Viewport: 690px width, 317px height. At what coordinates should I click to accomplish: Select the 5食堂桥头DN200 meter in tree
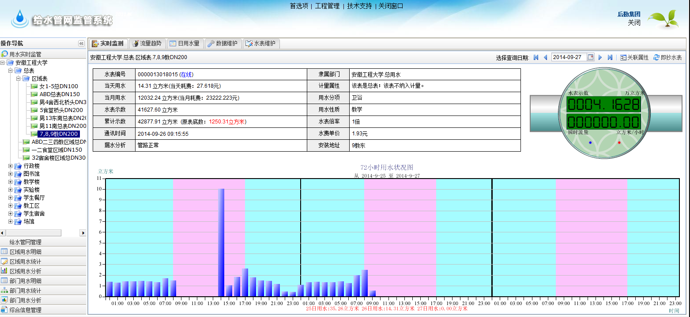coord(61,110)
